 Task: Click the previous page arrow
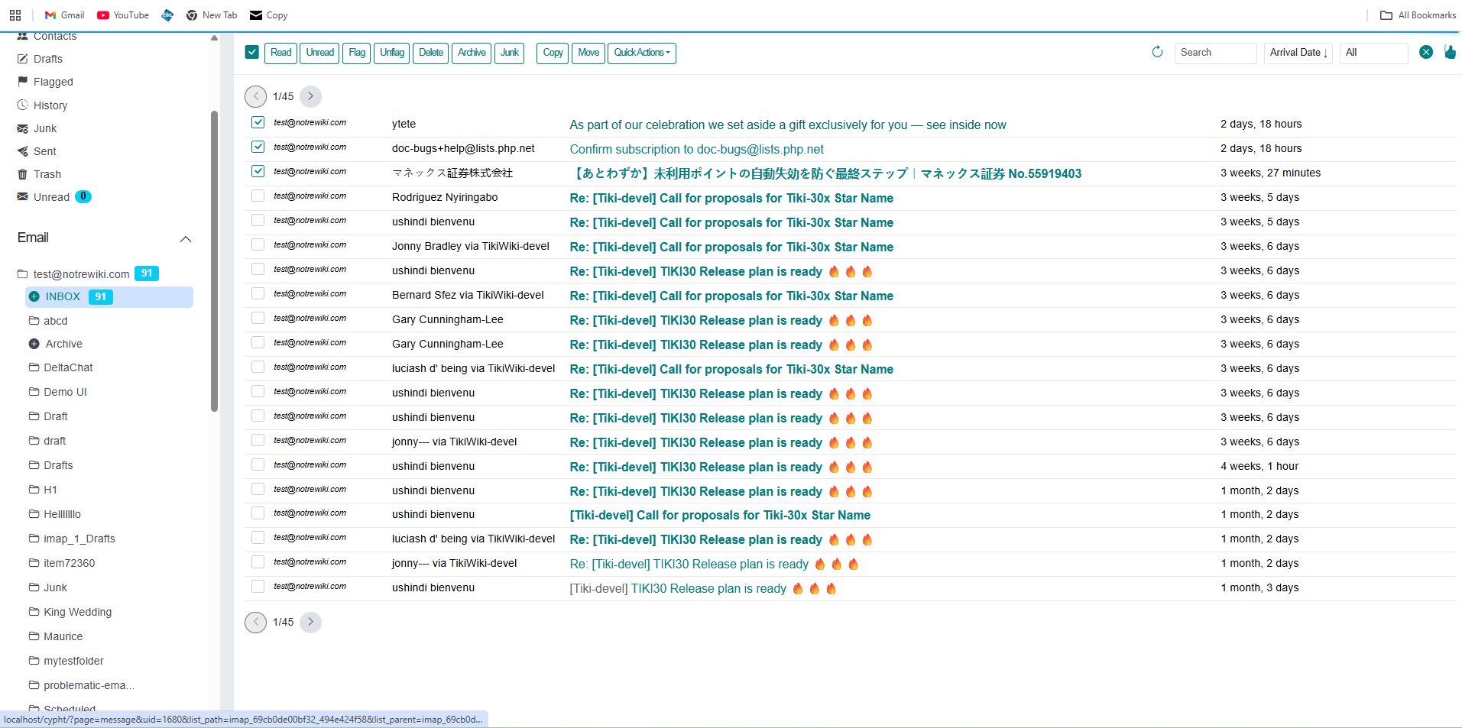pyautogui.click(x=255, y=96)
